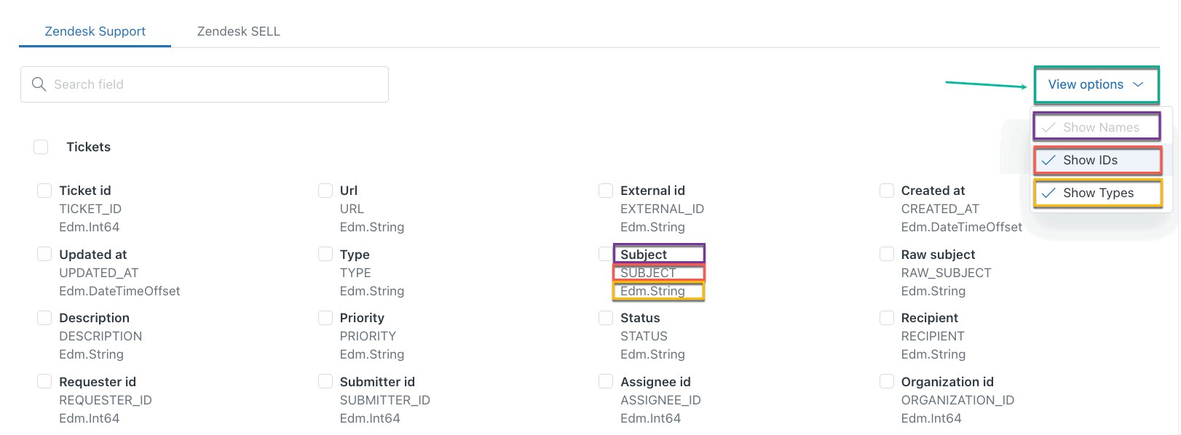Click the Status field label
The height and width of the screenshot is (435, 1181).
click(640, 318)
